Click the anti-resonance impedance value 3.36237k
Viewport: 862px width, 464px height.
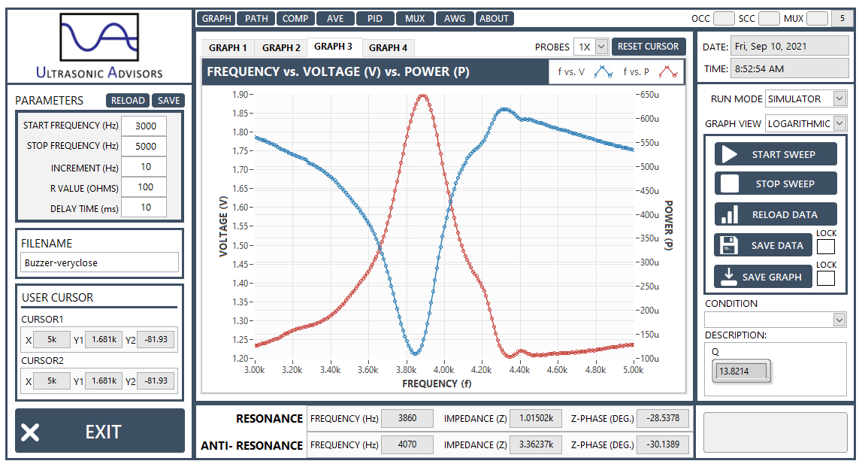point(536,444)
